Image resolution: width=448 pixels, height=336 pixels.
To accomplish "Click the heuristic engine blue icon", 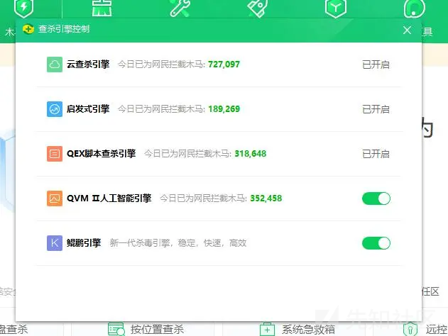I will pos(55,109).
